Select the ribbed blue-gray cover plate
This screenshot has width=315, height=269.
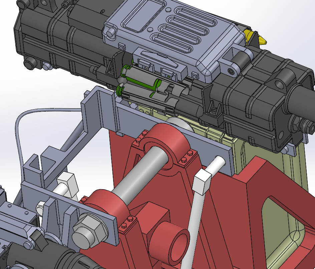[x=174, y=37]
